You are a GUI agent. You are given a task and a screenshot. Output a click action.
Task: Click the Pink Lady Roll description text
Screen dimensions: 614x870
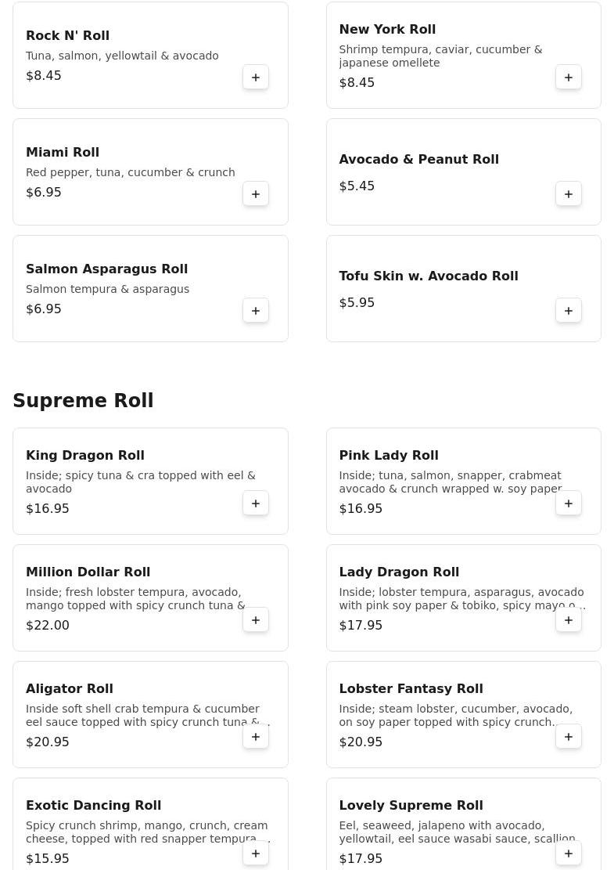tap(450, 482)
